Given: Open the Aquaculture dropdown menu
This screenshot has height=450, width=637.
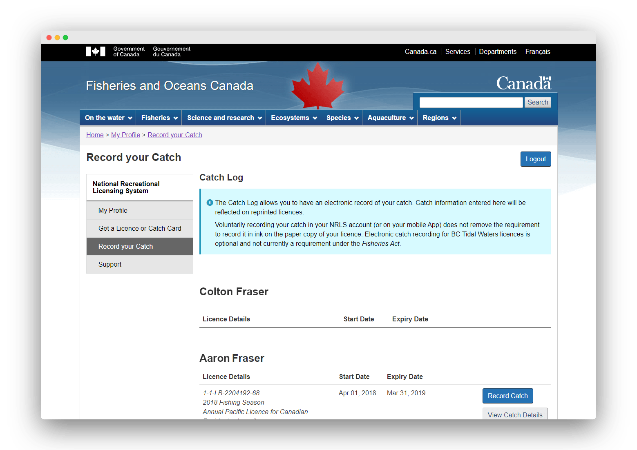Looking at the screenshot, I should [391, 118].
